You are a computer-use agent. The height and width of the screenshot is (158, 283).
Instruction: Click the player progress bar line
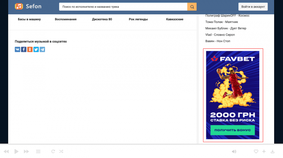pos(141,144)
